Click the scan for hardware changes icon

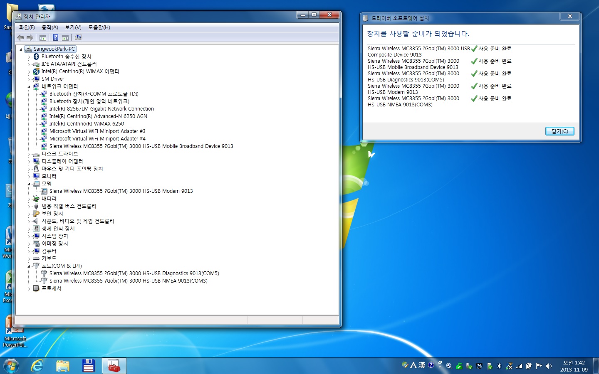[x=78, y=37]
